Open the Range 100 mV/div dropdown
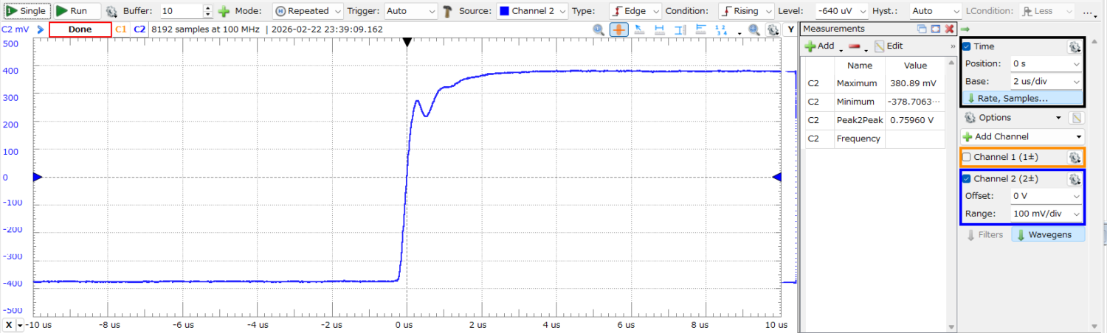 [1046, 214]
